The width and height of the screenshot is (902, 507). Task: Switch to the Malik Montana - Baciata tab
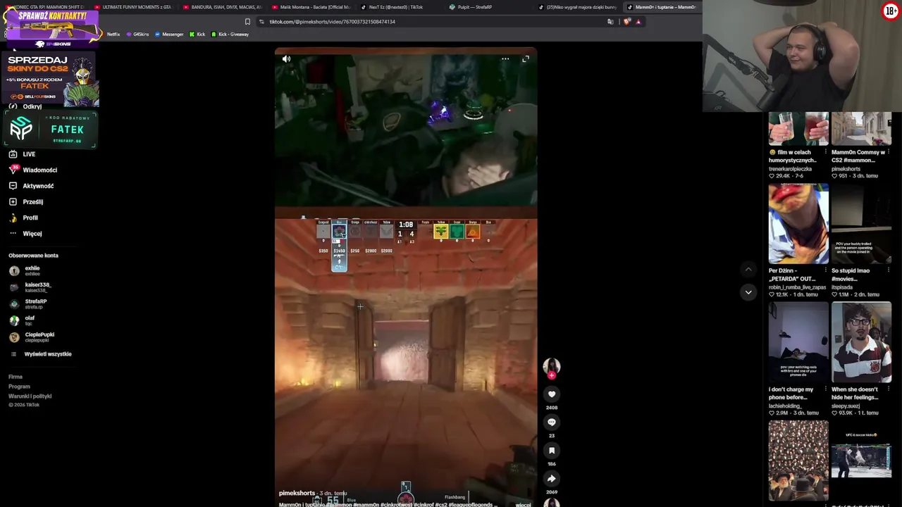pyautogui.click(x=310, y=7)
